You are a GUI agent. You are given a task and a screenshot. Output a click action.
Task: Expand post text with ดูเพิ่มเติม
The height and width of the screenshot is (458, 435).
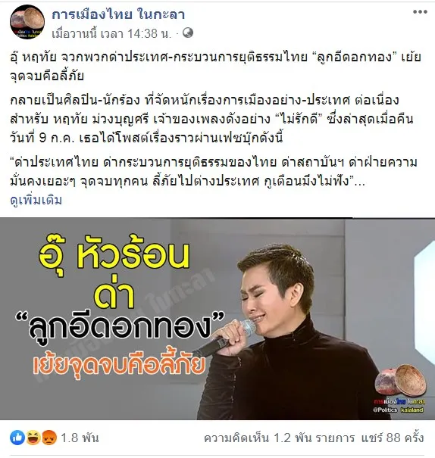pyautogui.click(x=36, y=201)
